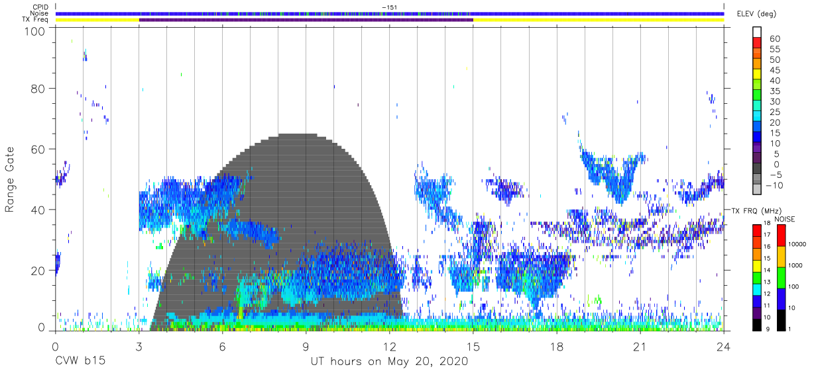The width and height of the screenshot is (814, 375).
Task: Pick the blue 10–100 NOISE swatch
Action: point(780,299)
